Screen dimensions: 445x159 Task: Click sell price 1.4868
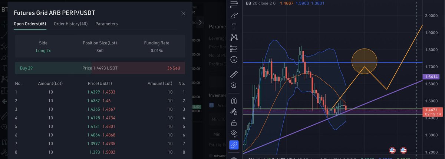pos(108,135)
